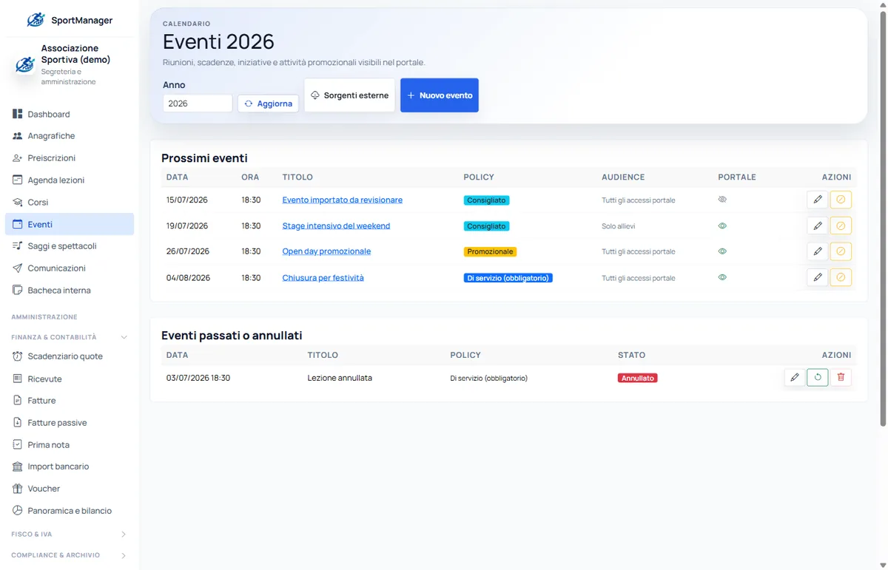Toggle portal visibility for Open day promozionale
The height and width of the screenshot is (570, 888).
[722, 251]
